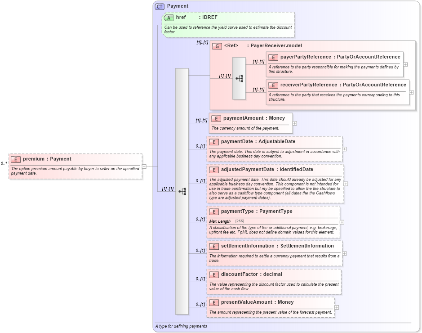Expand the paymentAmount element

click(295, 123)
